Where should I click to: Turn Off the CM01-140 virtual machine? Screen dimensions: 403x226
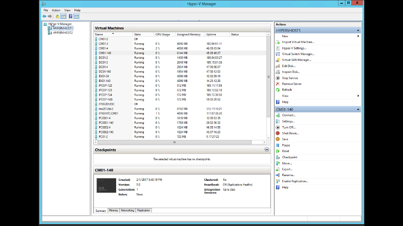pyautogui.click(x=288, y=127)
